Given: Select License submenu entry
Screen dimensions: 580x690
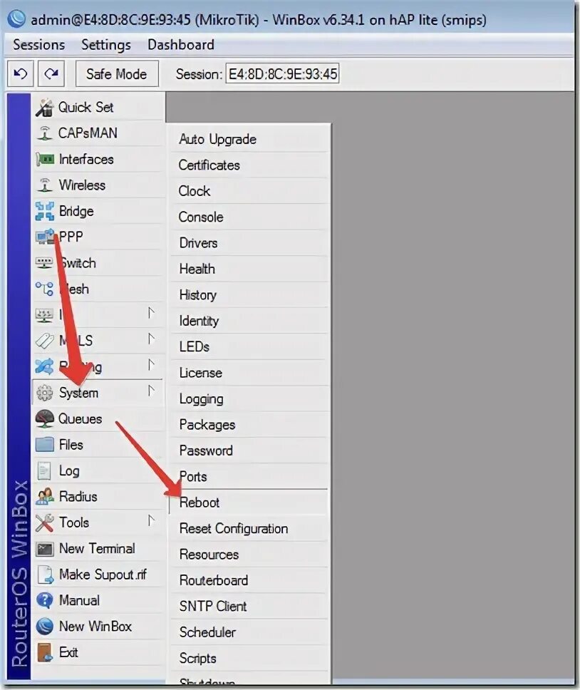Looking at the screenshot, I should tap(249, 373).
